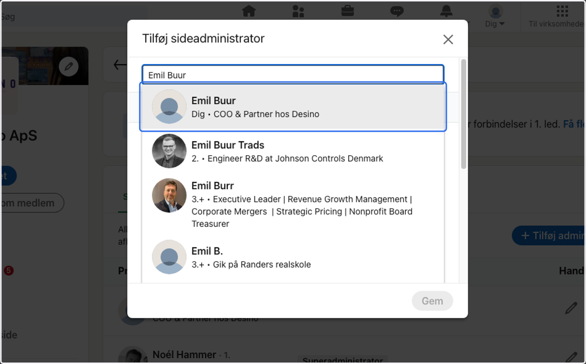
Task: Select the 'Emil Buur' COO & Partner result
Action: click(293, 107)
